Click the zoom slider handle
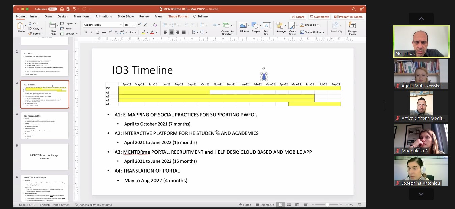Image resolution: width=455 pixels, height=209 pixels. (327, 205)
